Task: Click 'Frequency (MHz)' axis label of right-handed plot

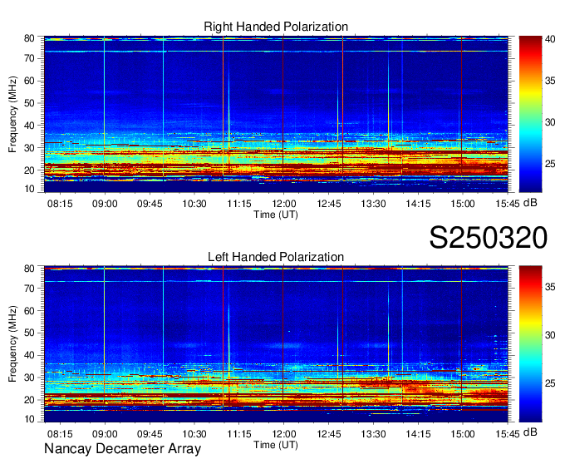Action: pyautogui.click(x=12, y=114)
